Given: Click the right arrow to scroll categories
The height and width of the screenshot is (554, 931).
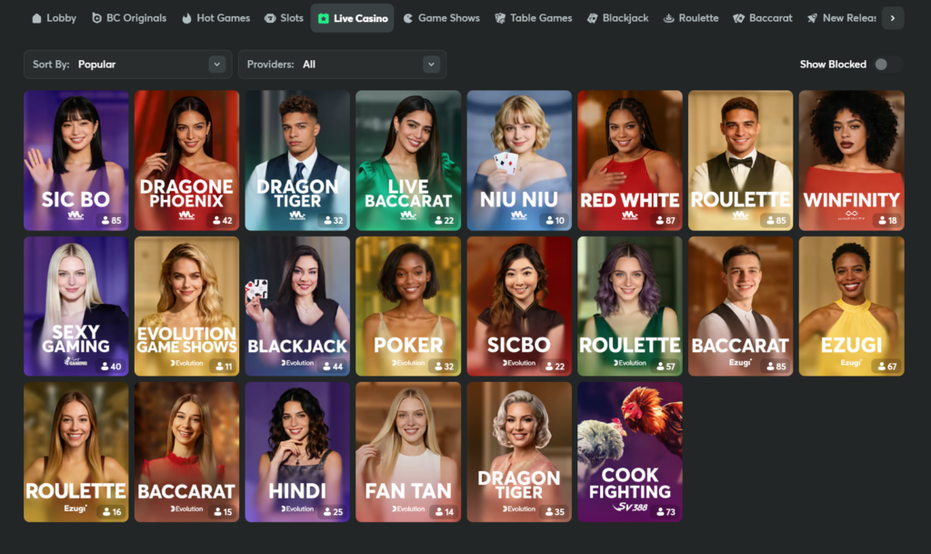Looking at the screenshot, I should pyautogui.click(x=893, y=18).
